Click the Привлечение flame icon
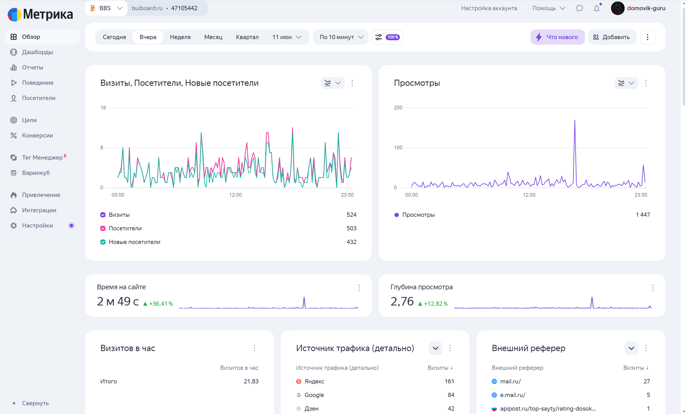Screen dimensions: 687x414 [x=14, y=195]
